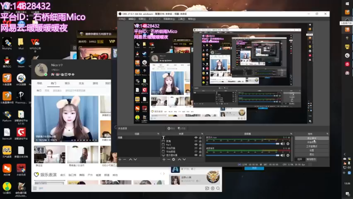Open WPS办公助手 desktop icon

pos(35,45)
